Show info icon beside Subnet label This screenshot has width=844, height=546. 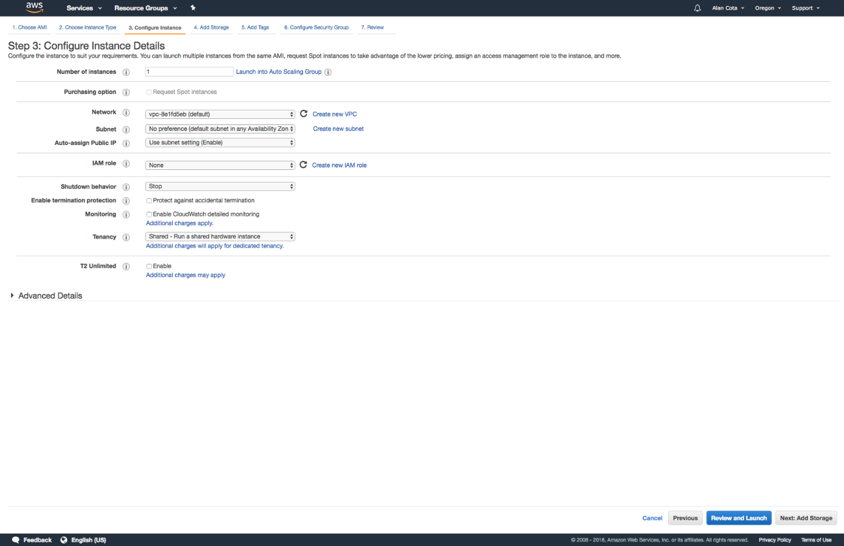click(x=126, y=130)
